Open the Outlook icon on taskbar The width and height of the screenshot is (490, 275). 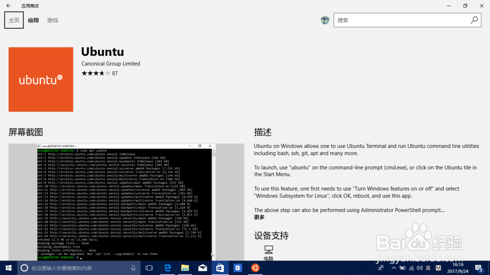[x=238, y=268]
